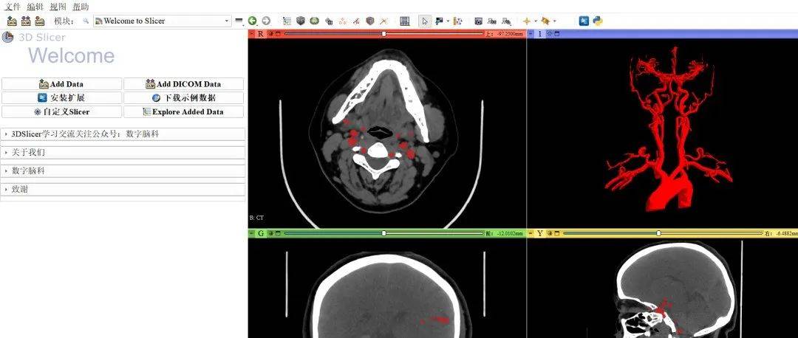Select the adjust window/level tool
The height and width of the screenshot is (338, 798).
(x=438, y=21)
